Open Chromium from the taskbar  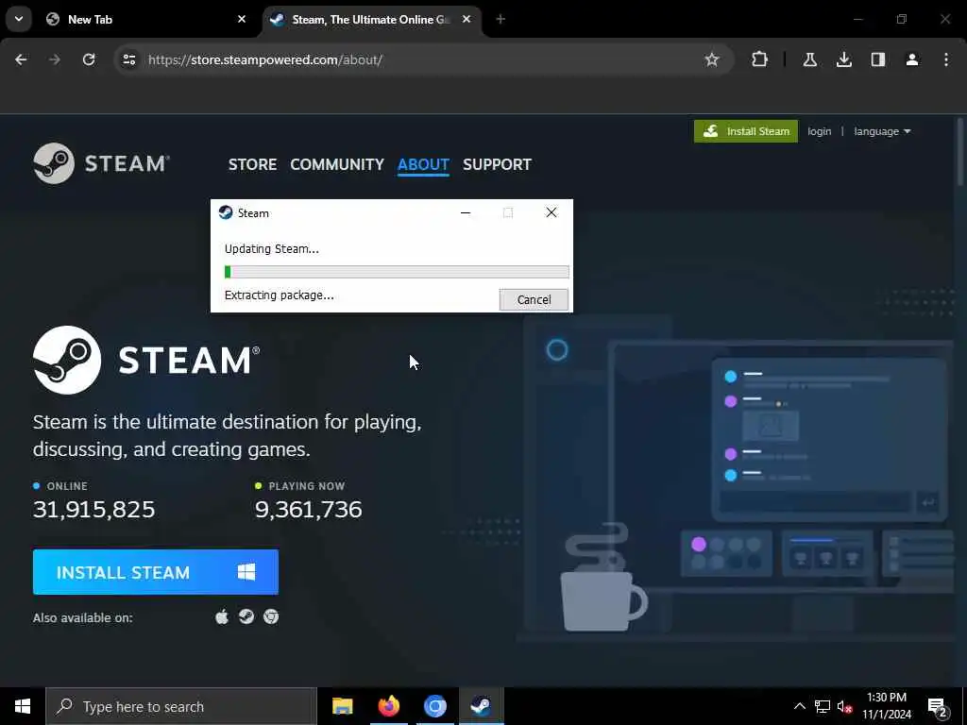(x=434, y=706)
